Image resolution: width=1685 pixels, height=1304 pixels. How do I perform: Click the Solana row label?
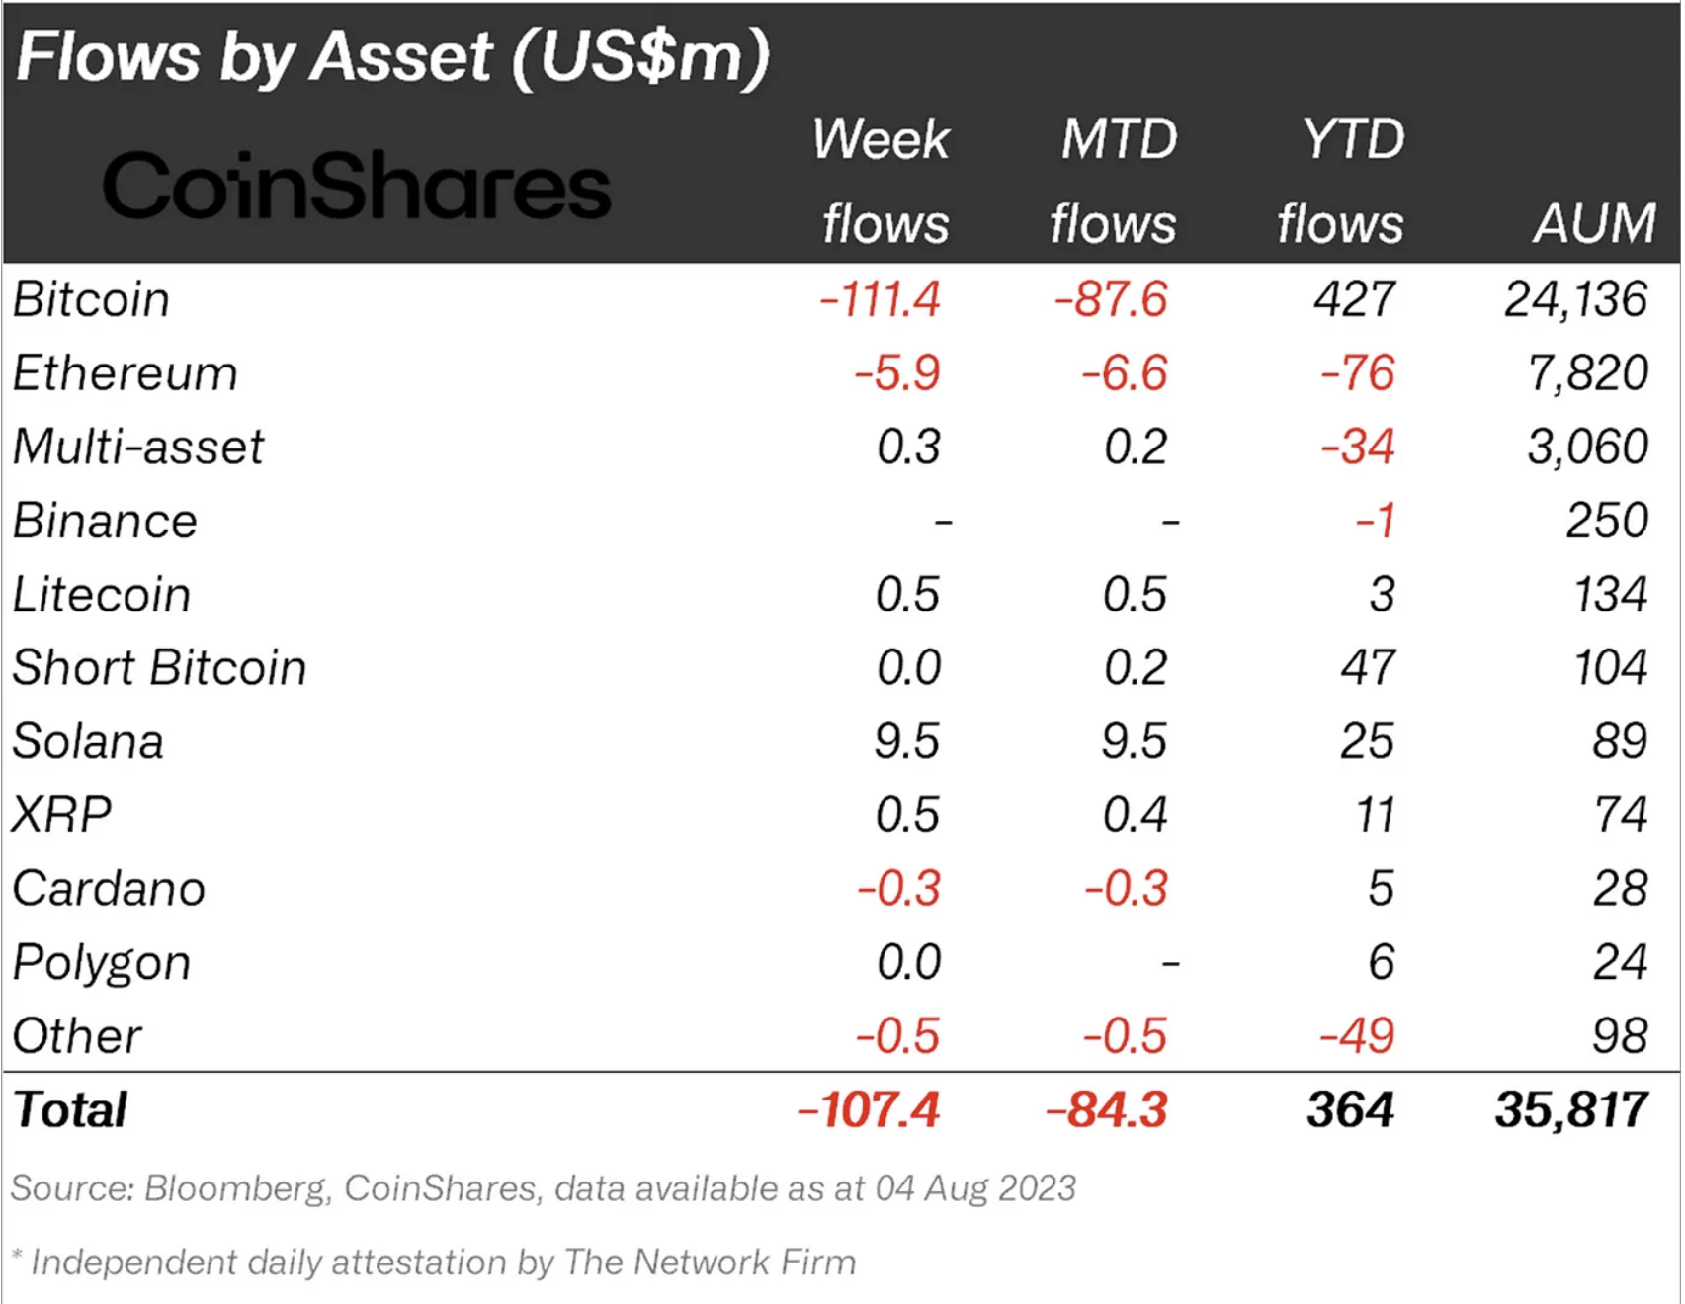[x=88, y=741]
